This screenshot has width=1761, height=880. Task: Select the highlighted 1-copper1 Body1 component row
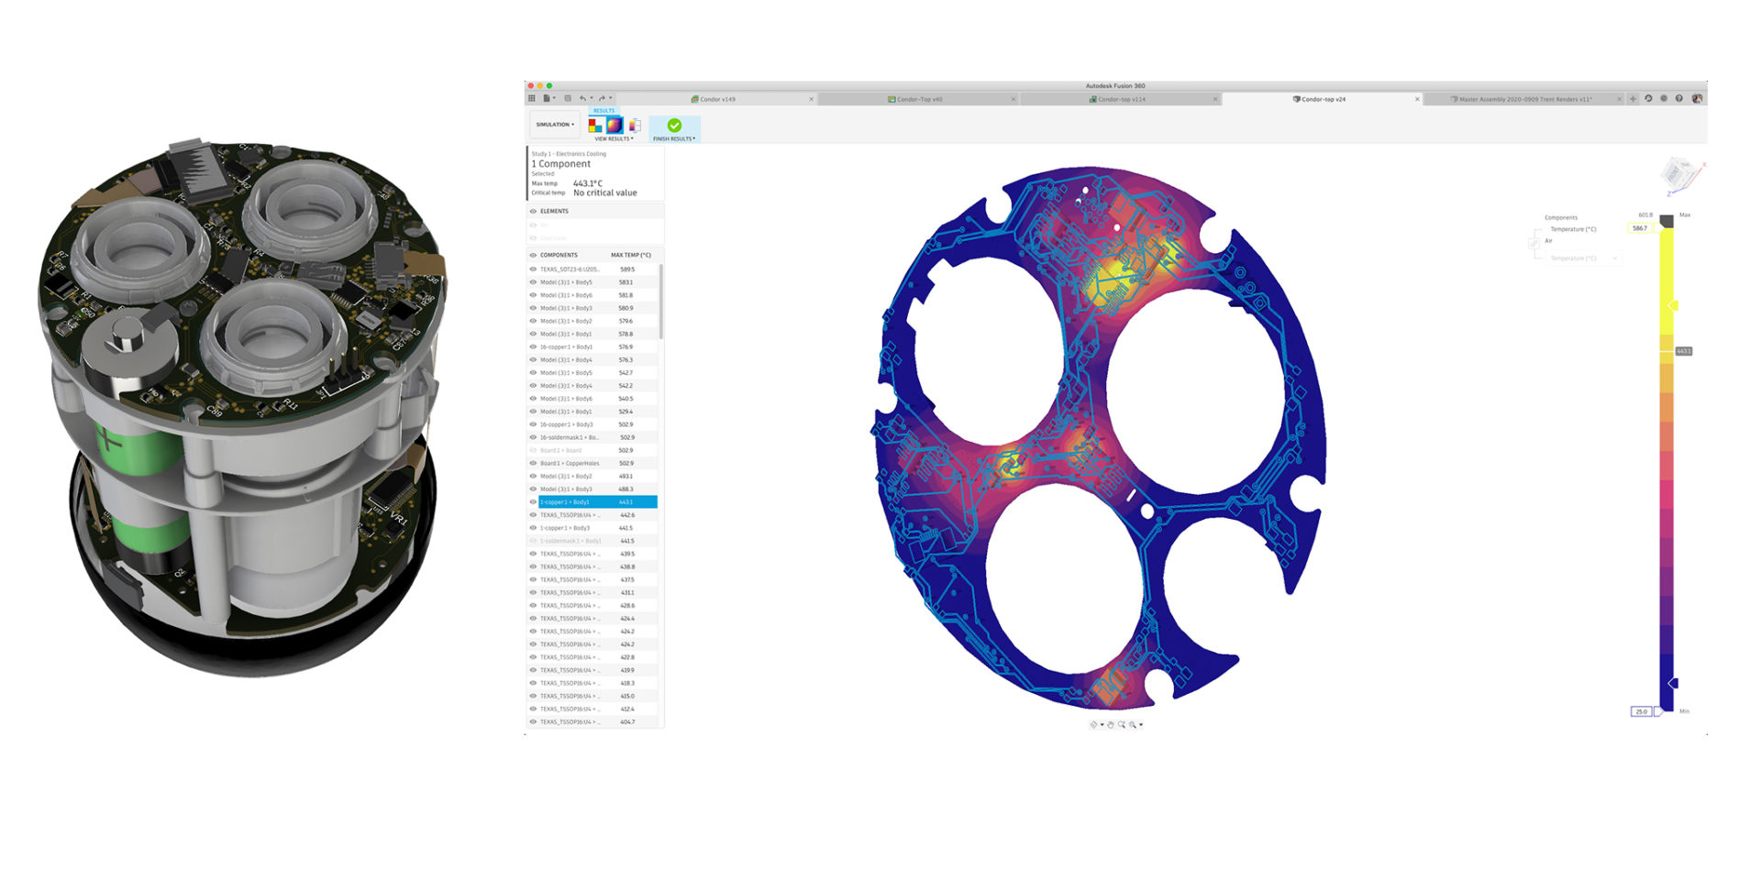pos(593,502)
